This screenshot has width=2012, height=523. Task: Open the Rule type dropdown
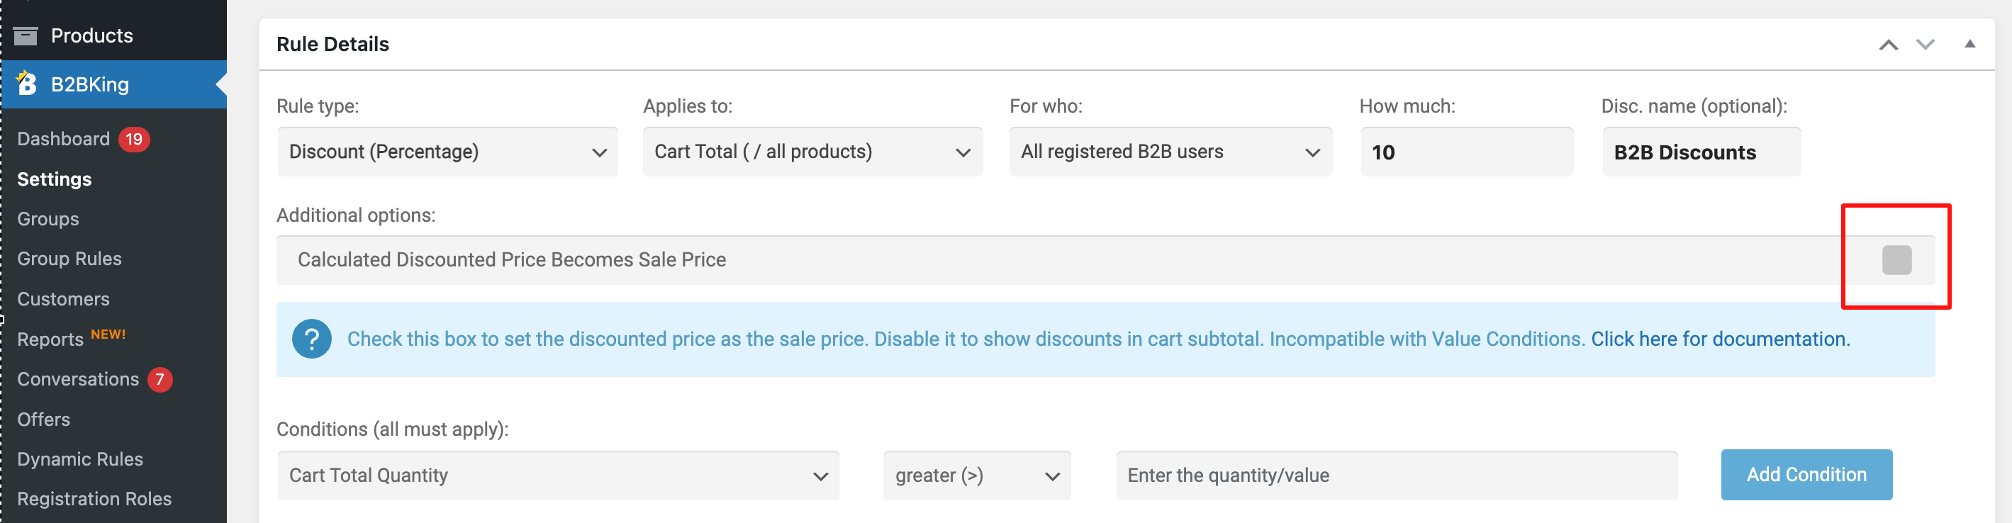447,152
